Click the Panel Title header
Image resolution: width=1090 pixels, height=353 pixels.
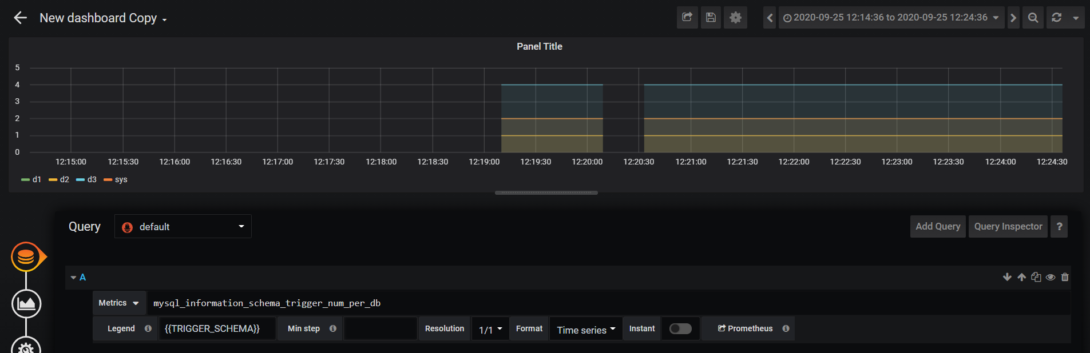point(540,46)
